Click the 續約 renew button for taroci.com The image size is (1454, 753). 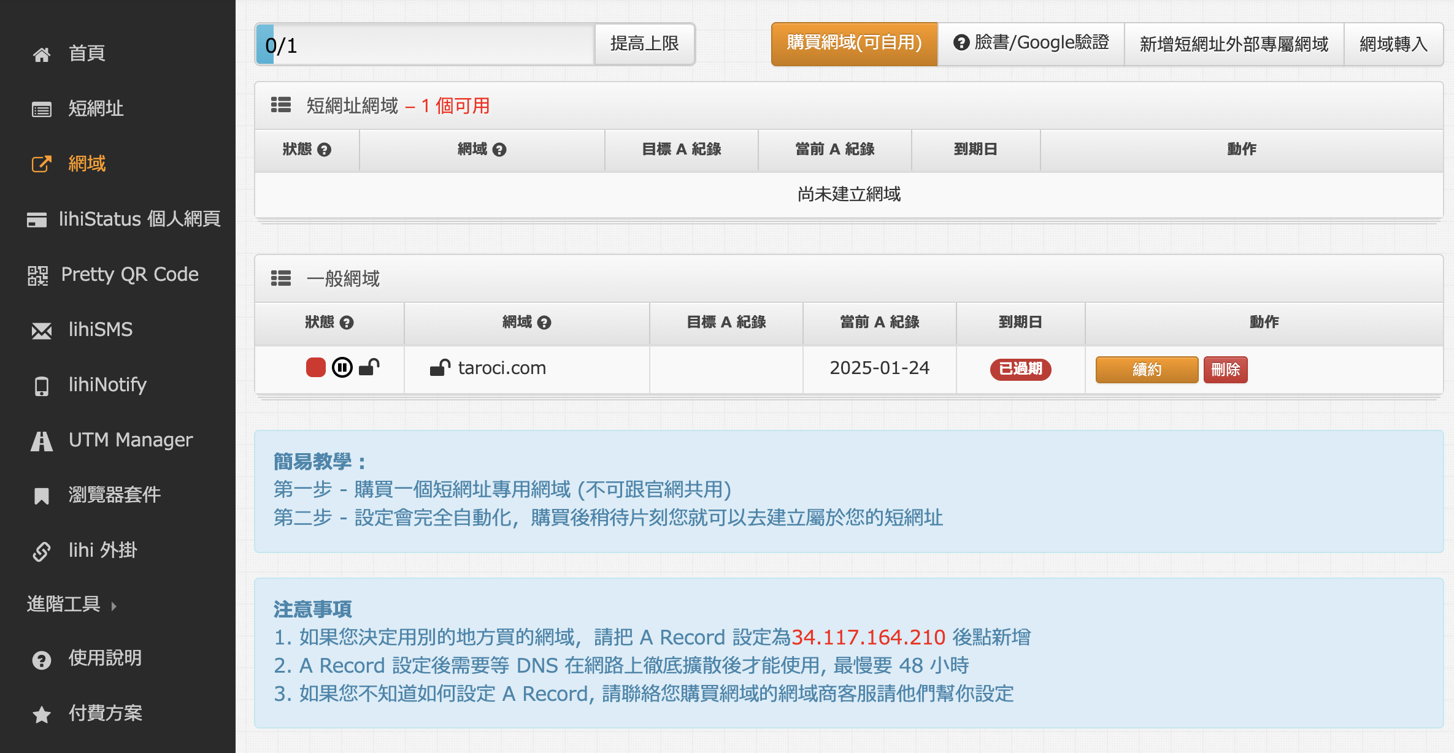pos(1147,370)
